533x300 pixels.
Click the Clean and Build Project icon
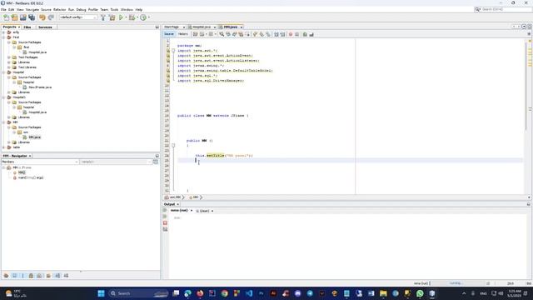pyautogui.click(x=112, y=17)
